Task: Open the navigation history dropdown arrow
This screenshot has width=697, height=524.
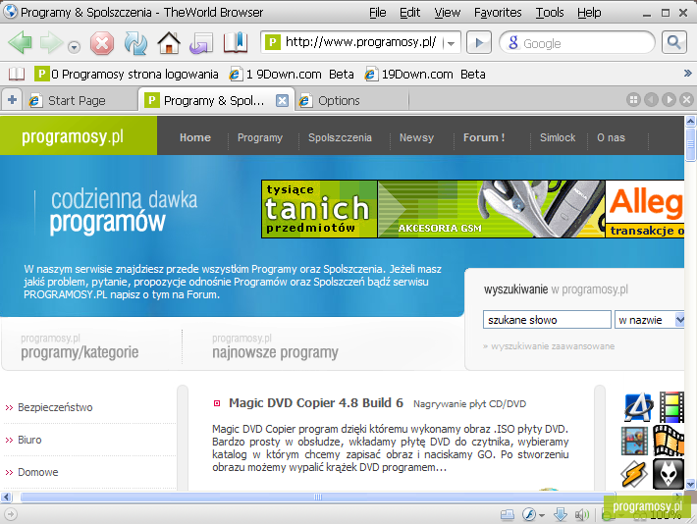Action: pyautogui.click(x=74, y=47)
